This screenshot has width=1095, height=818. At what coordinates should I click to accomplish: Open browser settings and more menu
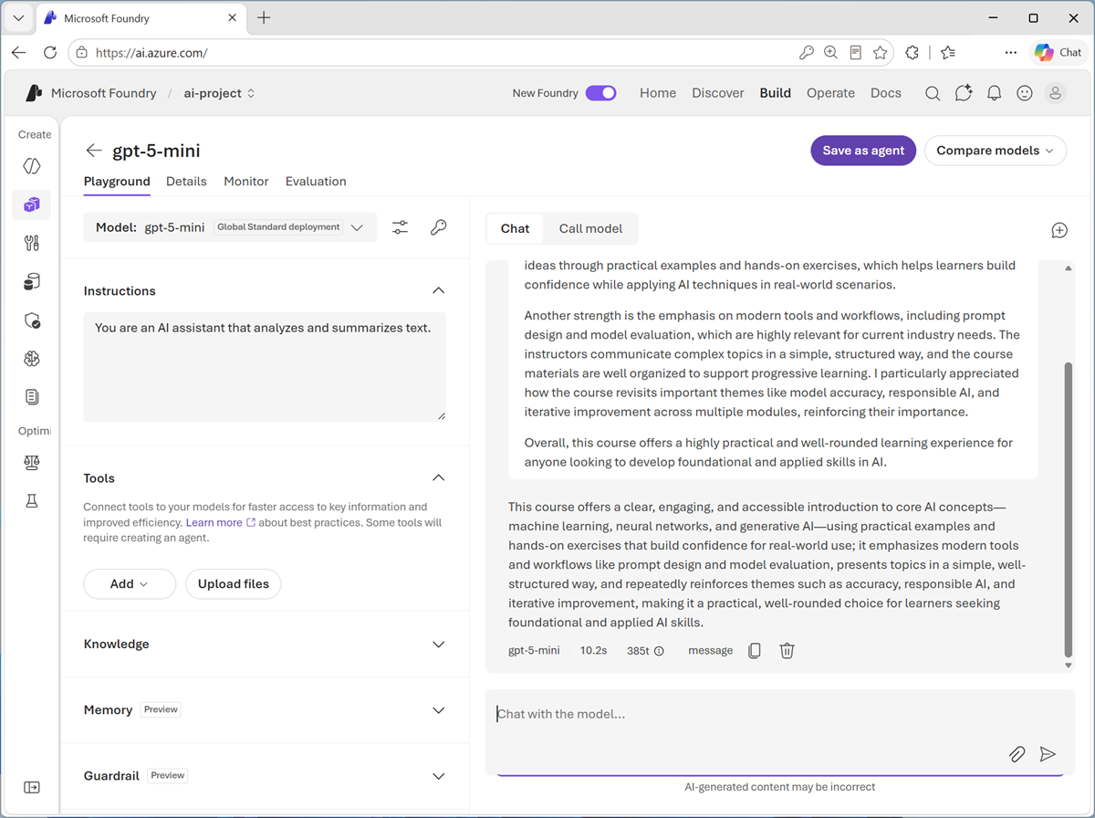point(1010,53)
